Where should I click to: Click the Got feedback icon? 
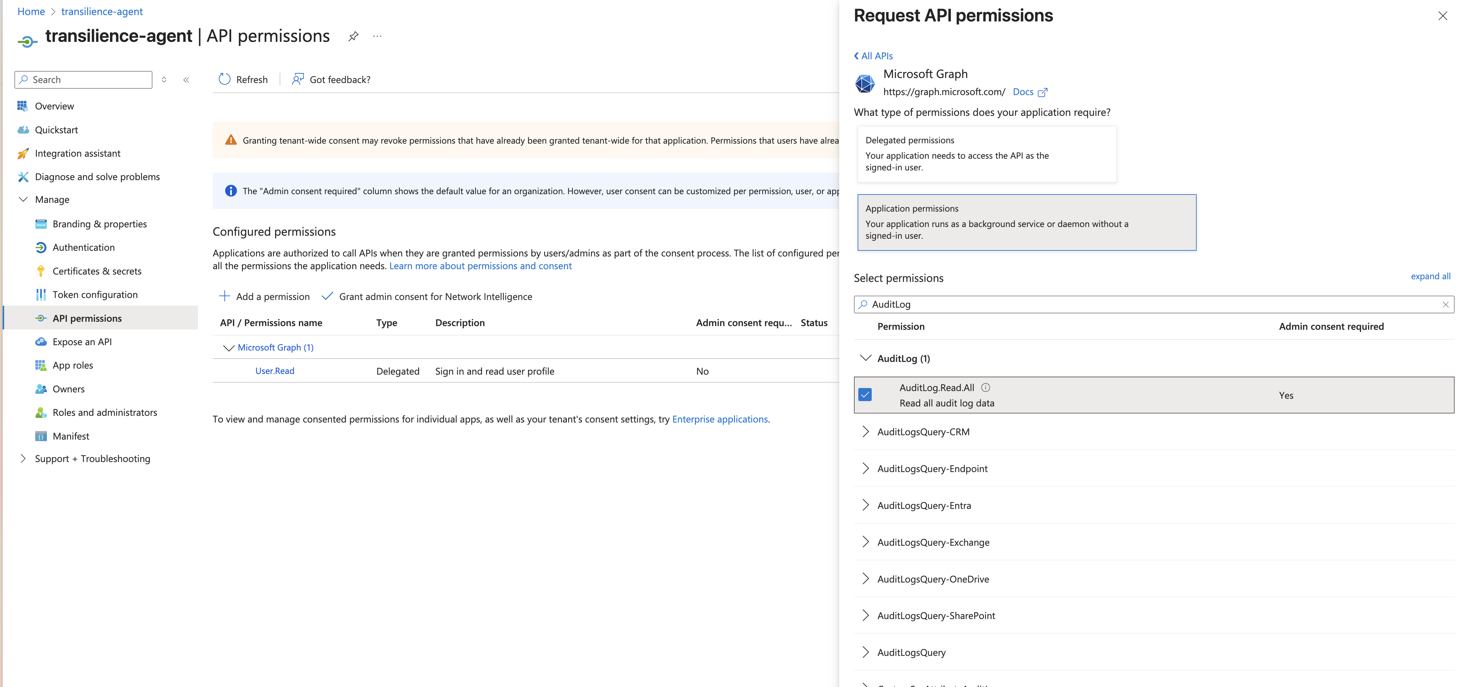(298, 79)
